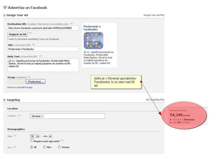Image resolution: width=209 pixels, height=154 pixels.
Task: Click the ad preview image thumbnail
Action: (93, 40)
